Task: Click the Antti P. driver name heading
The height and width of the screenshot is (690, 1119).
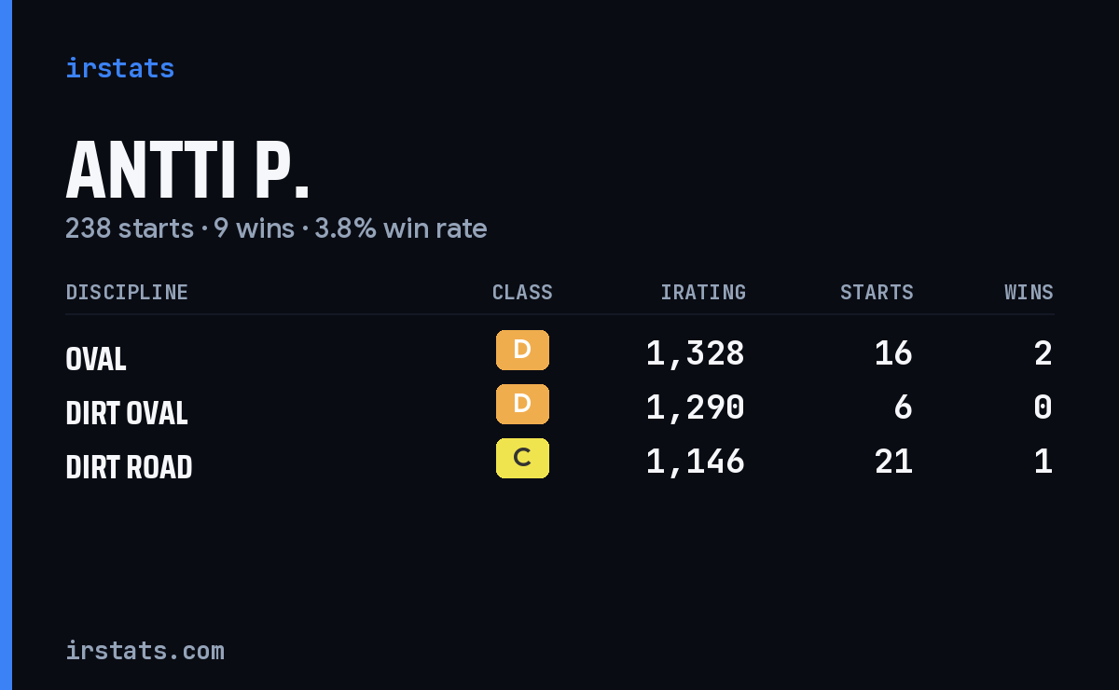Action: (187, 171)
